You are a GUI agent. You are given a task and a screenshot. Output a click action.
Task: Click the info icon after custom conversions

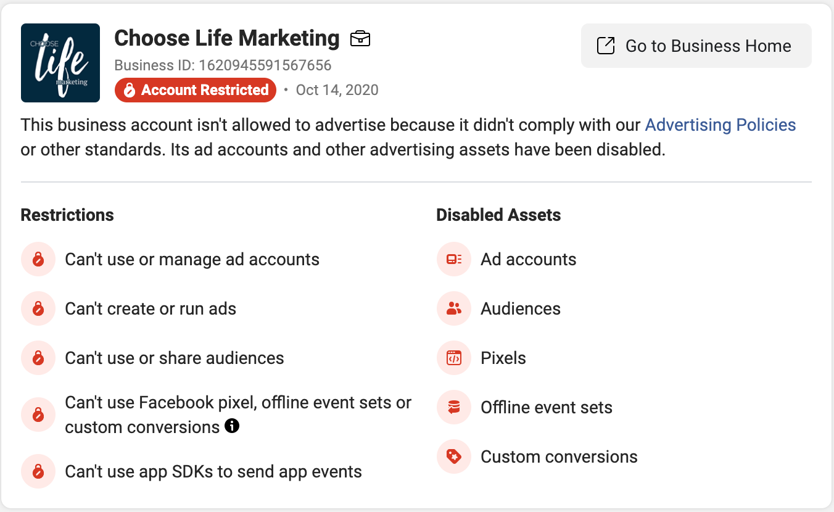tap(232, 426)
